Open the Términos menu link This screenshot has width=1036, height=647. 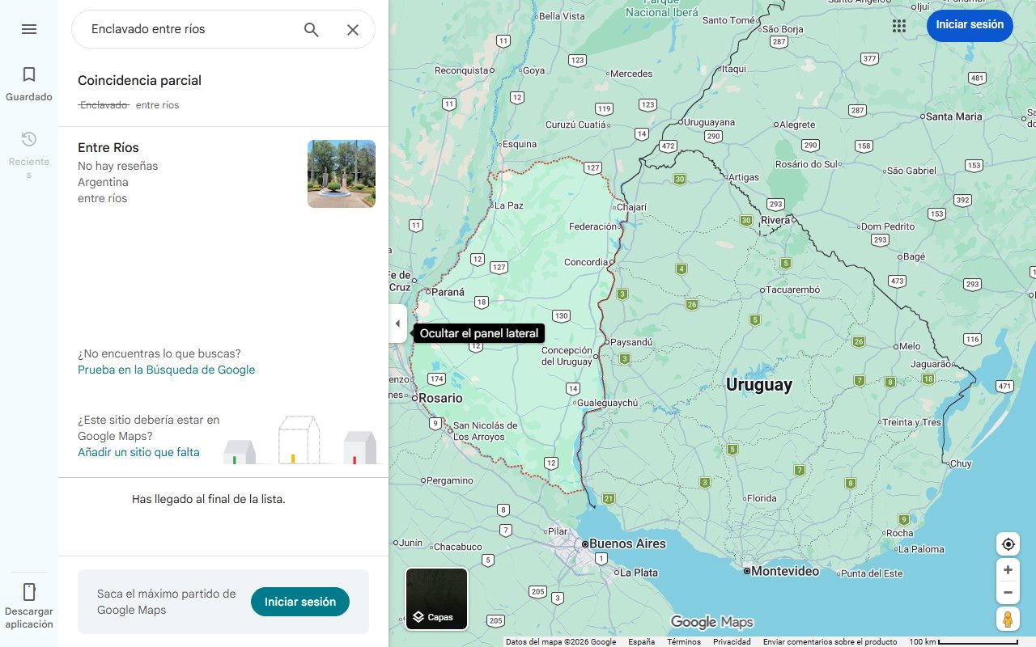click(x=684, y=641)
